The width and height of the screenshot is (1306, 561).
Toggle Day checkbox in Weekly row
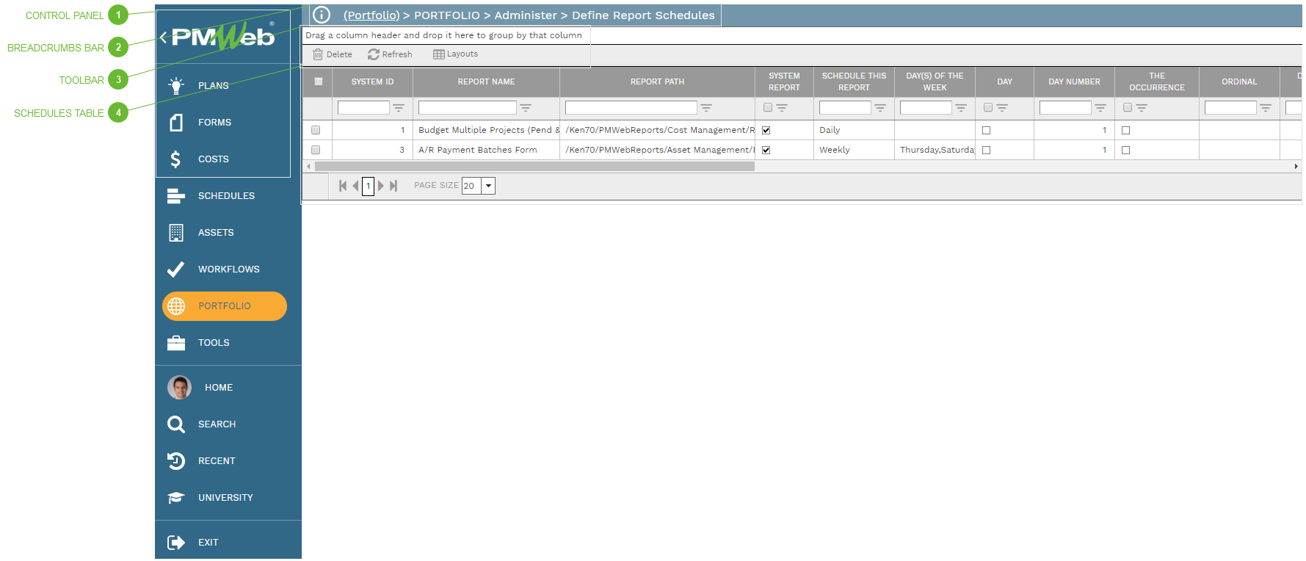pos(986,150)
